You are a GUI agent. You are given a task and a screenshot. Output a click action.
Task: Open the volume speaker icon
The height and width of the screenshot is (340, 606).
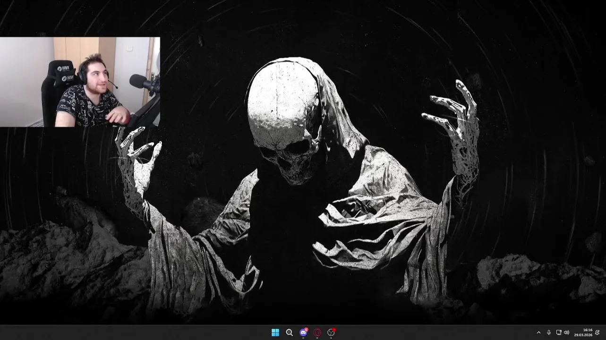(566, 332)
